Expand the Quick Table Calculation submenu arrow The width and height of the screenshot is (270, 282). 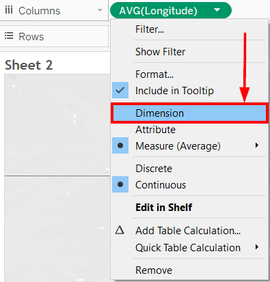(x=257, y=247)
